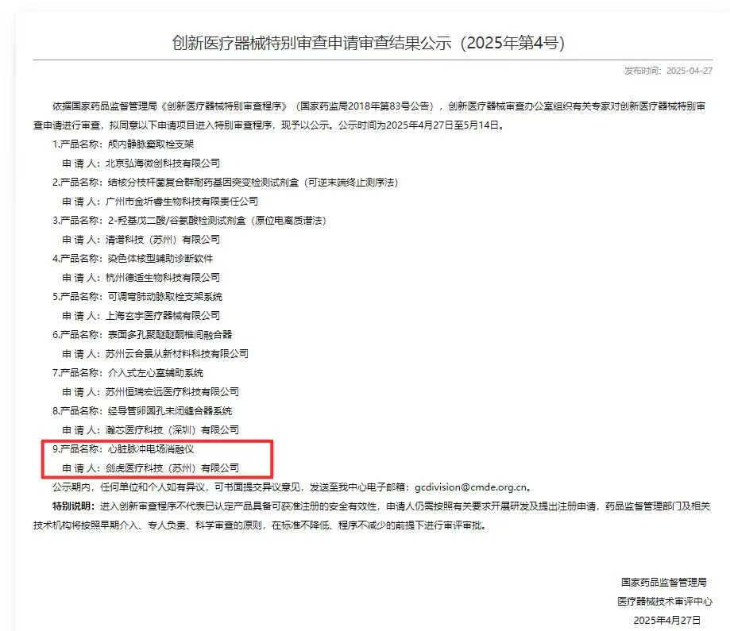The image size is (730, 631).
Task: Select product name 可调弯肺动脉取栓支架系统
Action: tap(164, 297)
